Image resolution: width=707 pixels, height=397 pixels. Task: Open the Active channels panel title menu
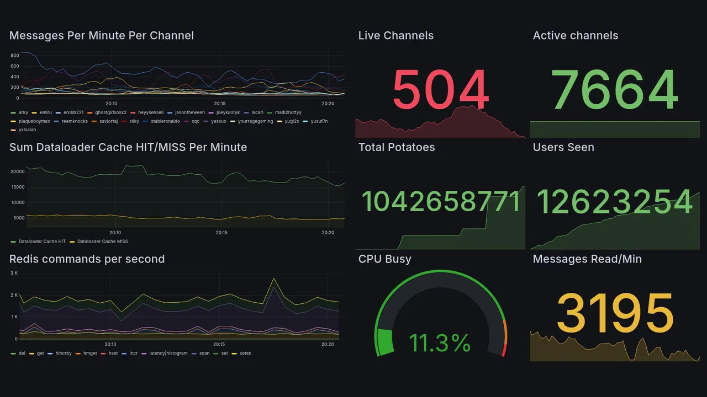point(576,36)
